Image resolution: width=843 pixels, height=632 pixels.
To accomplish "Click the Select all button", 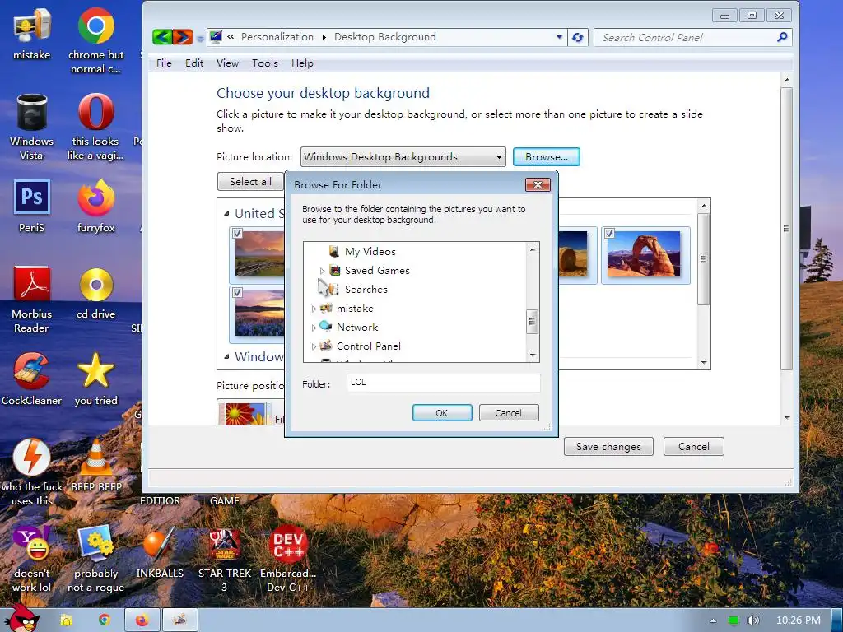I will [250, 182].
